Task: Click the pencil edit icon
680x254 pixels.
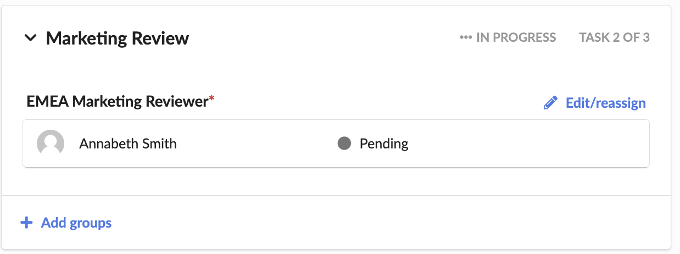Action: [x=550, y=103]
